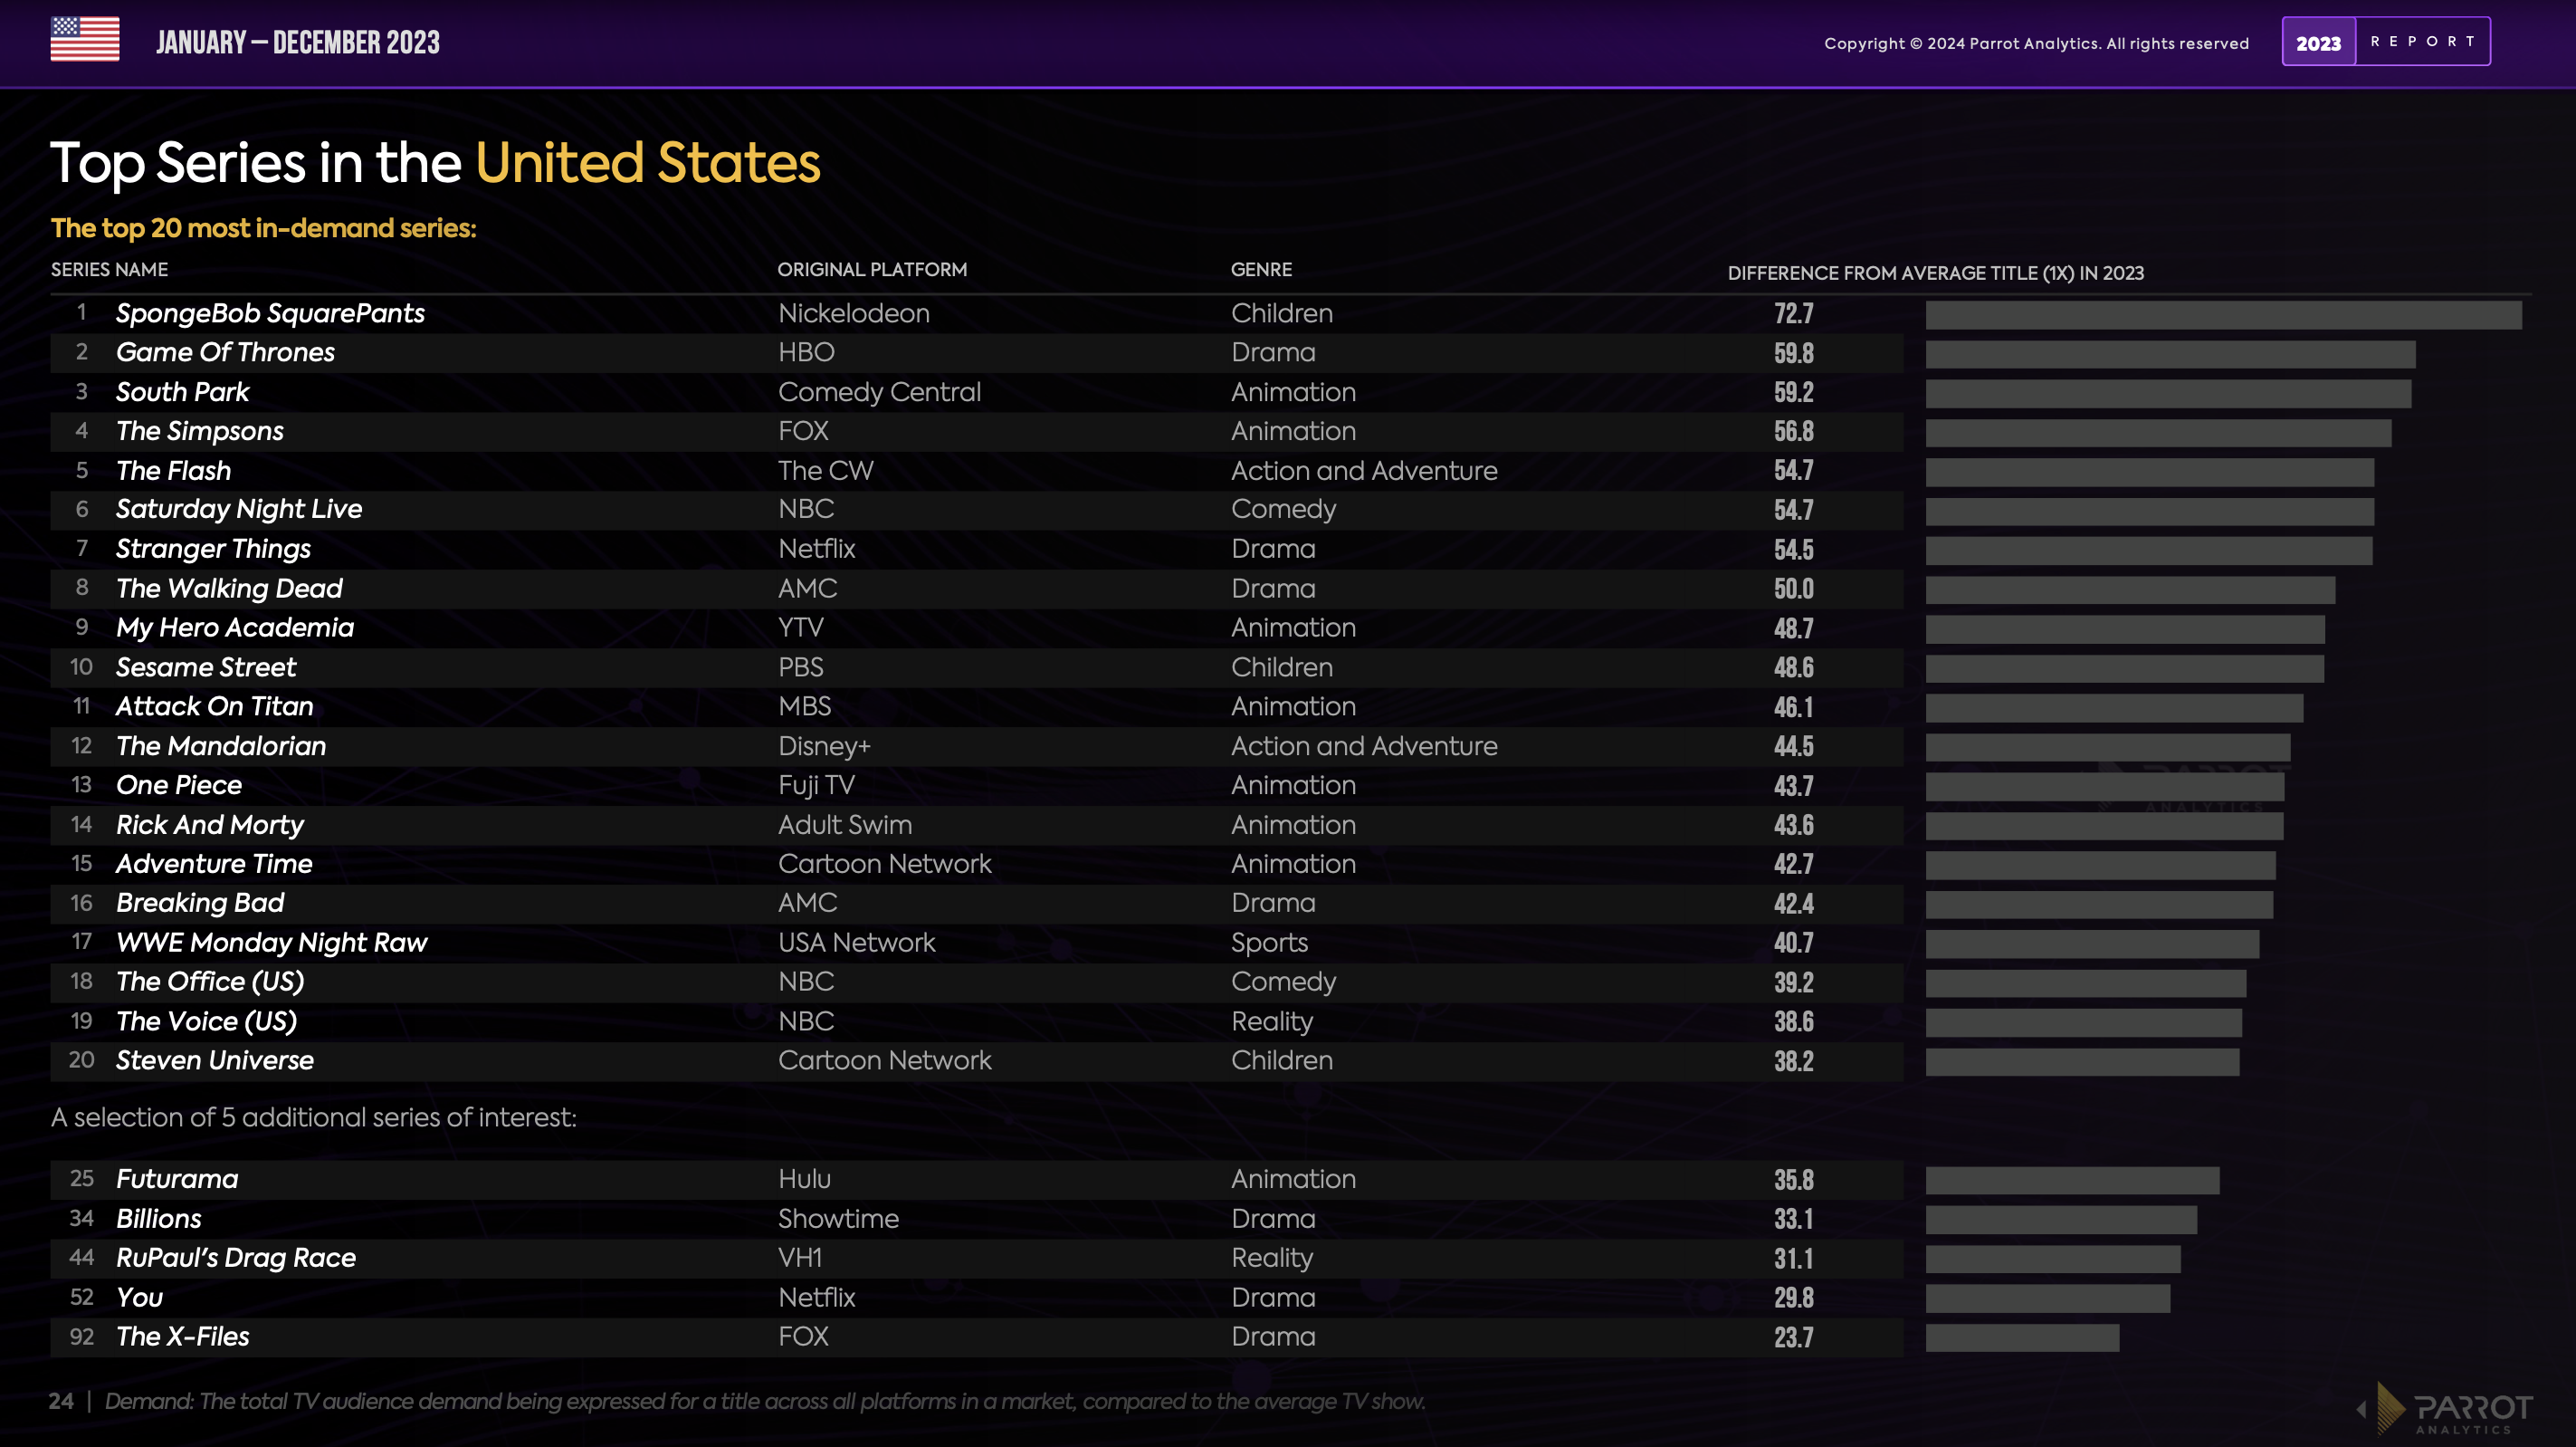Select the South Park series name
Image resolution: width=2576 pixels, height=1447 pixels.
[x=182, y=392]
